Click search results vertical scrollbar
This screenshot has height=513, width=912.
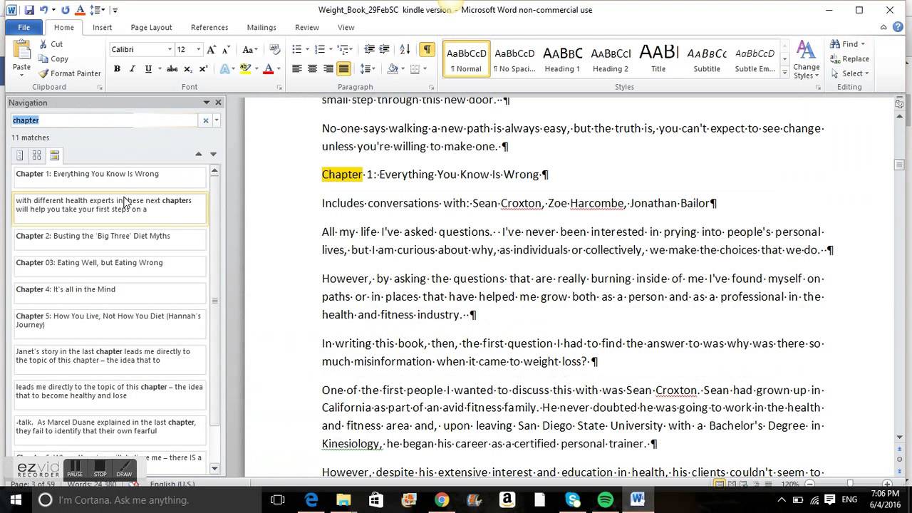click(214, 299)
